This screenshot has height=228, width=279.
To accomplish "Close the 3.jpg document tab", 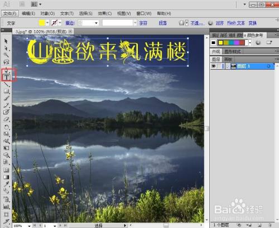I will tap(70, 32).
